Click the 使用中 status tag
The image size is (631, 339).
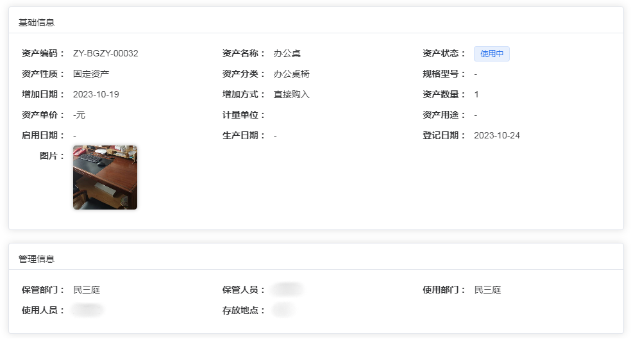(x=492, y=54)
